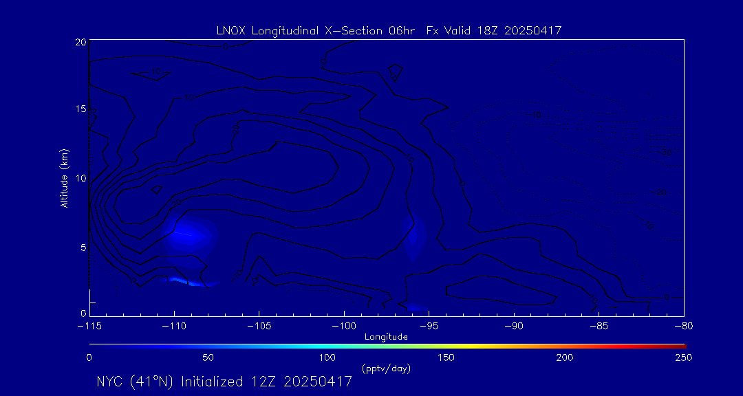
Task: Click the -100 longitude tick label
Action: pos(344,327)
